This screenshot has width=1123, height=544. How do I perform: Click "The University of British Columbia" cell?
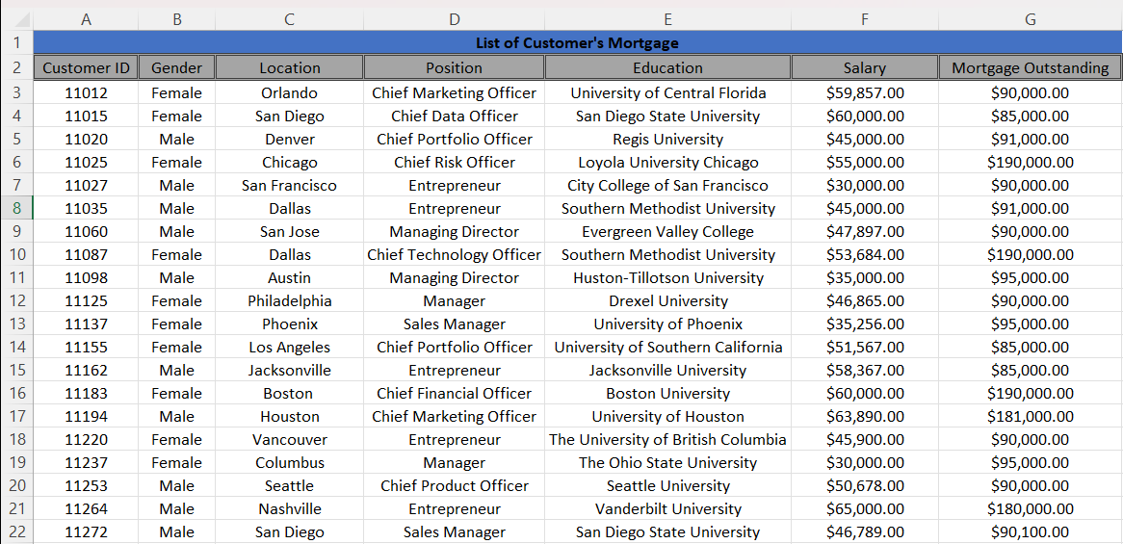coord(667,440)
